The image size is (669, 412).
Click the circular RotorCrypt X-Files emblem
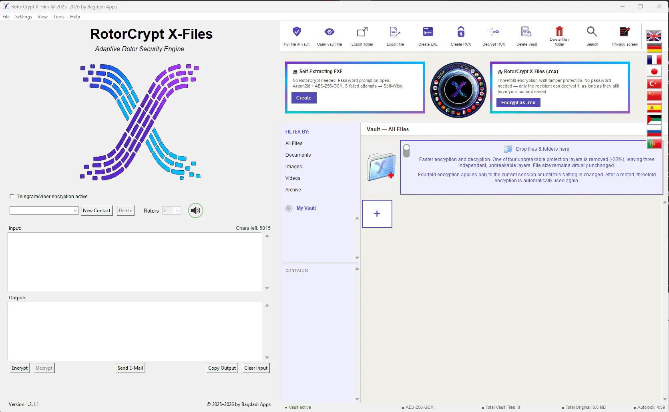click(x=458, y=90)
